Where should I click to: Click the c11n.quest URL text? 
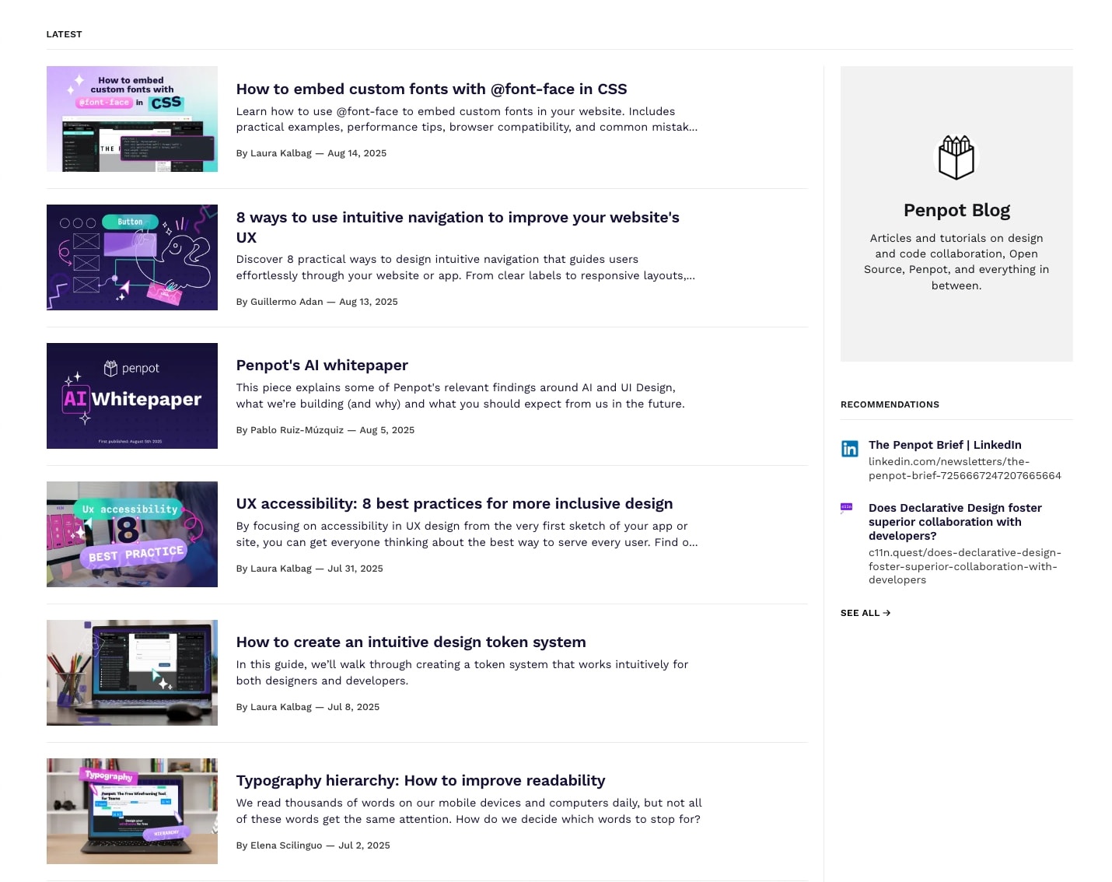[x=964, y=566]
